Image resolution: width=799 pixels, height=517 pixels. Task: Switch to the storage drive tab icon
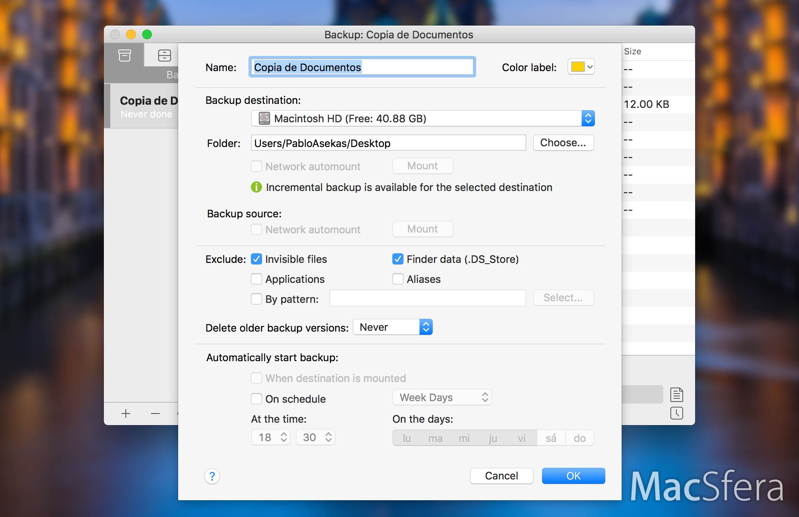(164, 55)
